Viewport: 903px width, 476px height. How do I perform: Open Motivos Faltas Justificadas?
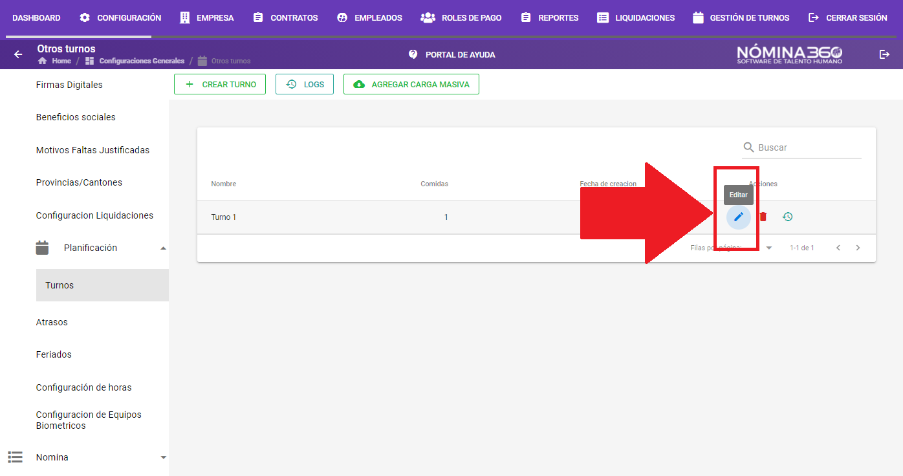point(92,150)
